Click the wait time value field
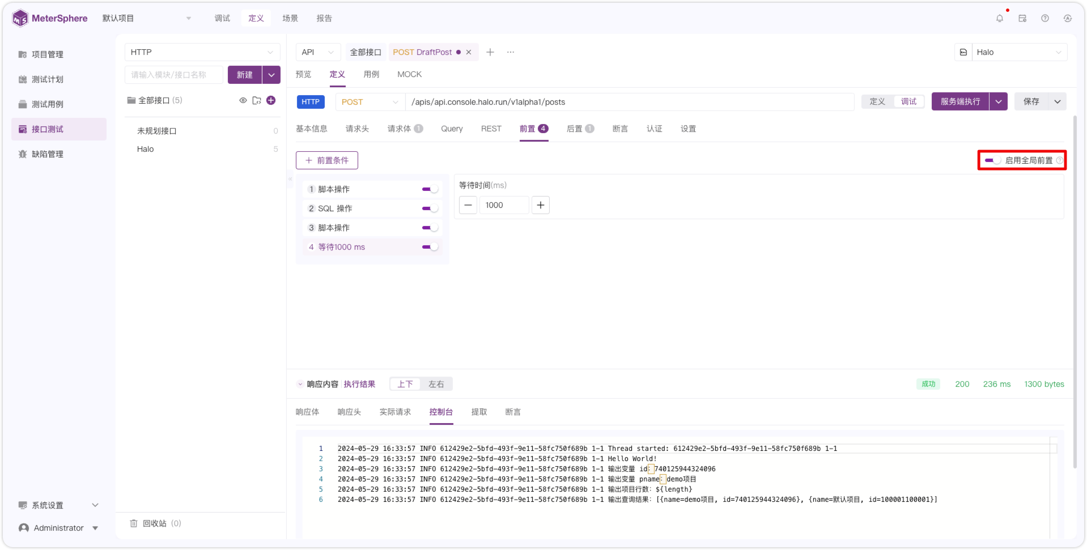 coord(504,205)
